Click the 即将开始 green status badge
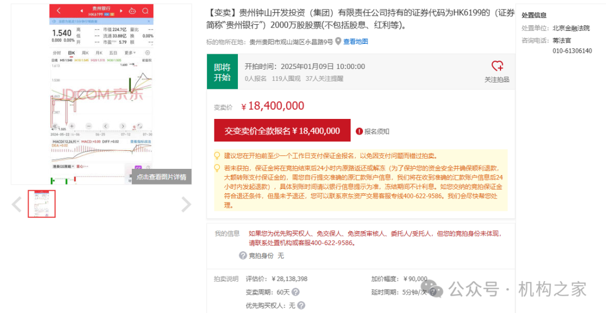 222,72
